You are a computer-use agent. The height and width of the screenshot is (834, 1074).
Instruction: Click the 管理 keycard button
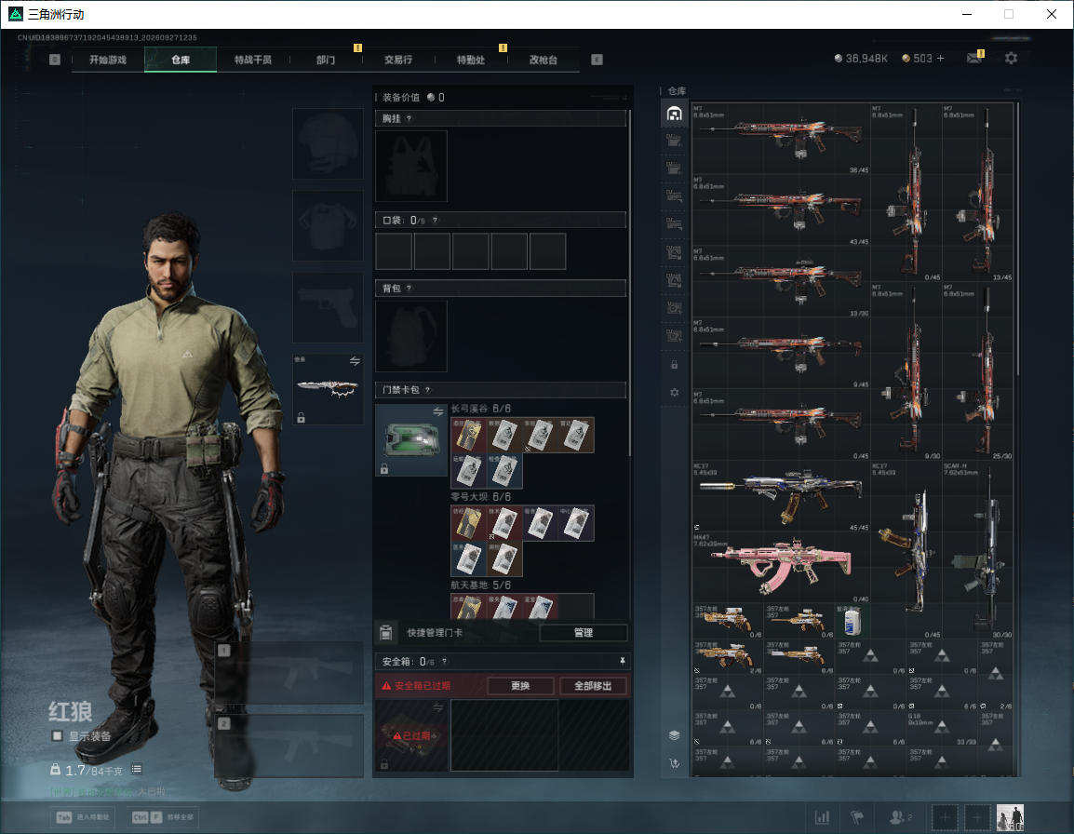(584, 633)
